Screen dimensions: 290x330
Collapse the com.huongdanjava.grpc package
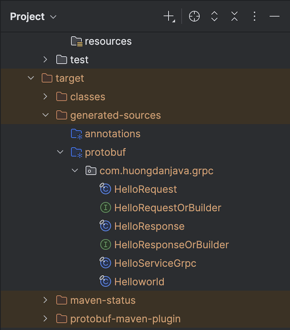(x=75, y=171)
